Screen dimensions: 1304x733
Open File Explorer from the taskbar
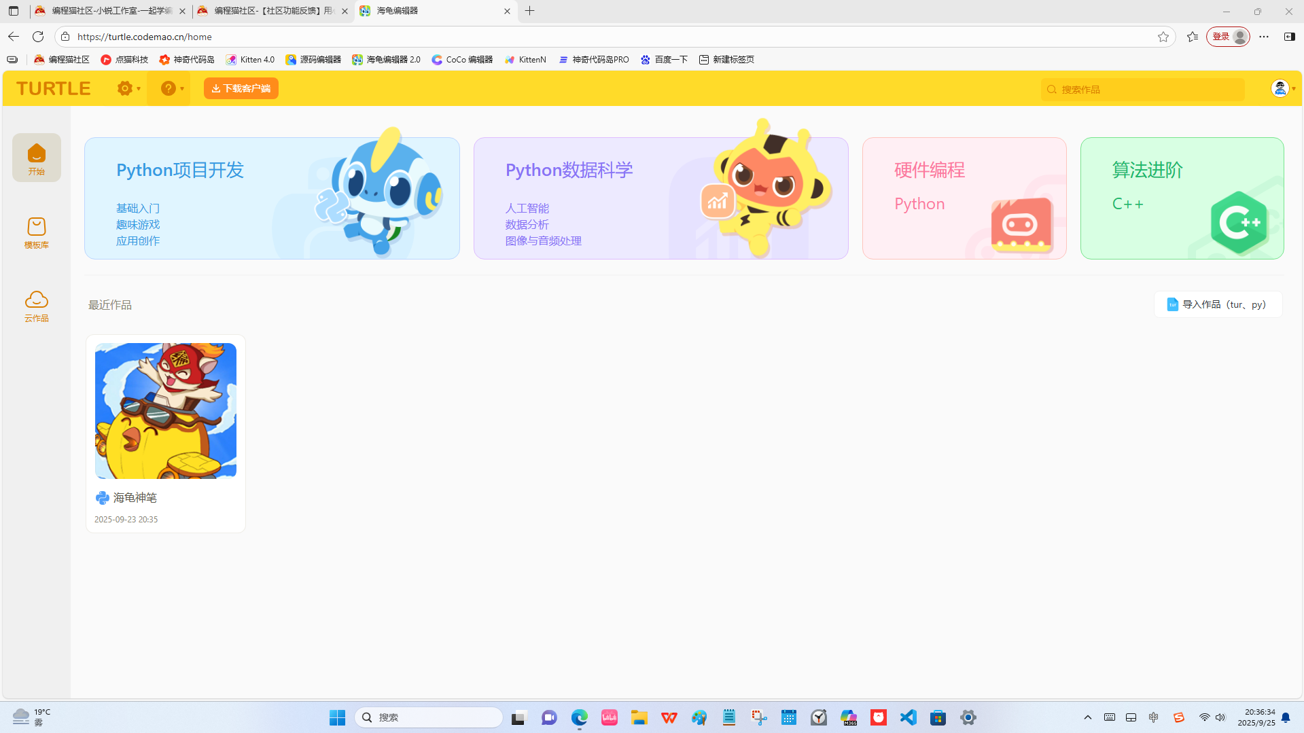coord(639,717)
